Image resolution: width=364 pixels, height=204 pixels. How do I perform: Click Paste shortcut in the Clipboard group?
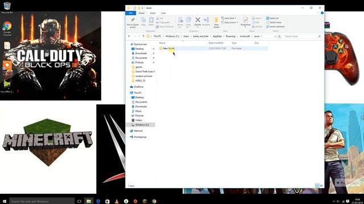[x=165, y=27]
